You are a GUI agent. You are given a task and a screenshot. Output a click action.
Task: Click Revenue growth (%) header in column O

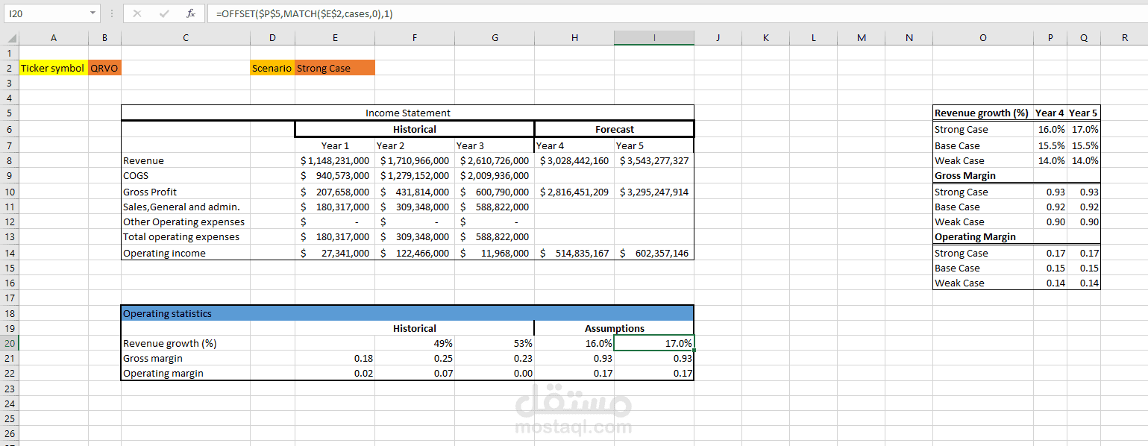(x=982, y=113)
